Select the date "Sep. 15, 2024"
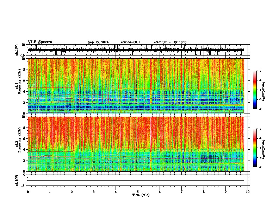The image size is (279, 215). [x=98, y=42]
